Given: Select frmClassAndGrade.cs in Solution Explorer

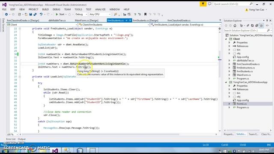Looking at the screenshot, I should point(248,64).
